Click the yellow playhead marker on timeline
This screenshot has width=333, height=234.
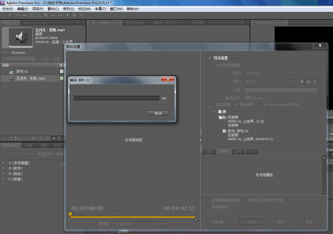(70, 214)
